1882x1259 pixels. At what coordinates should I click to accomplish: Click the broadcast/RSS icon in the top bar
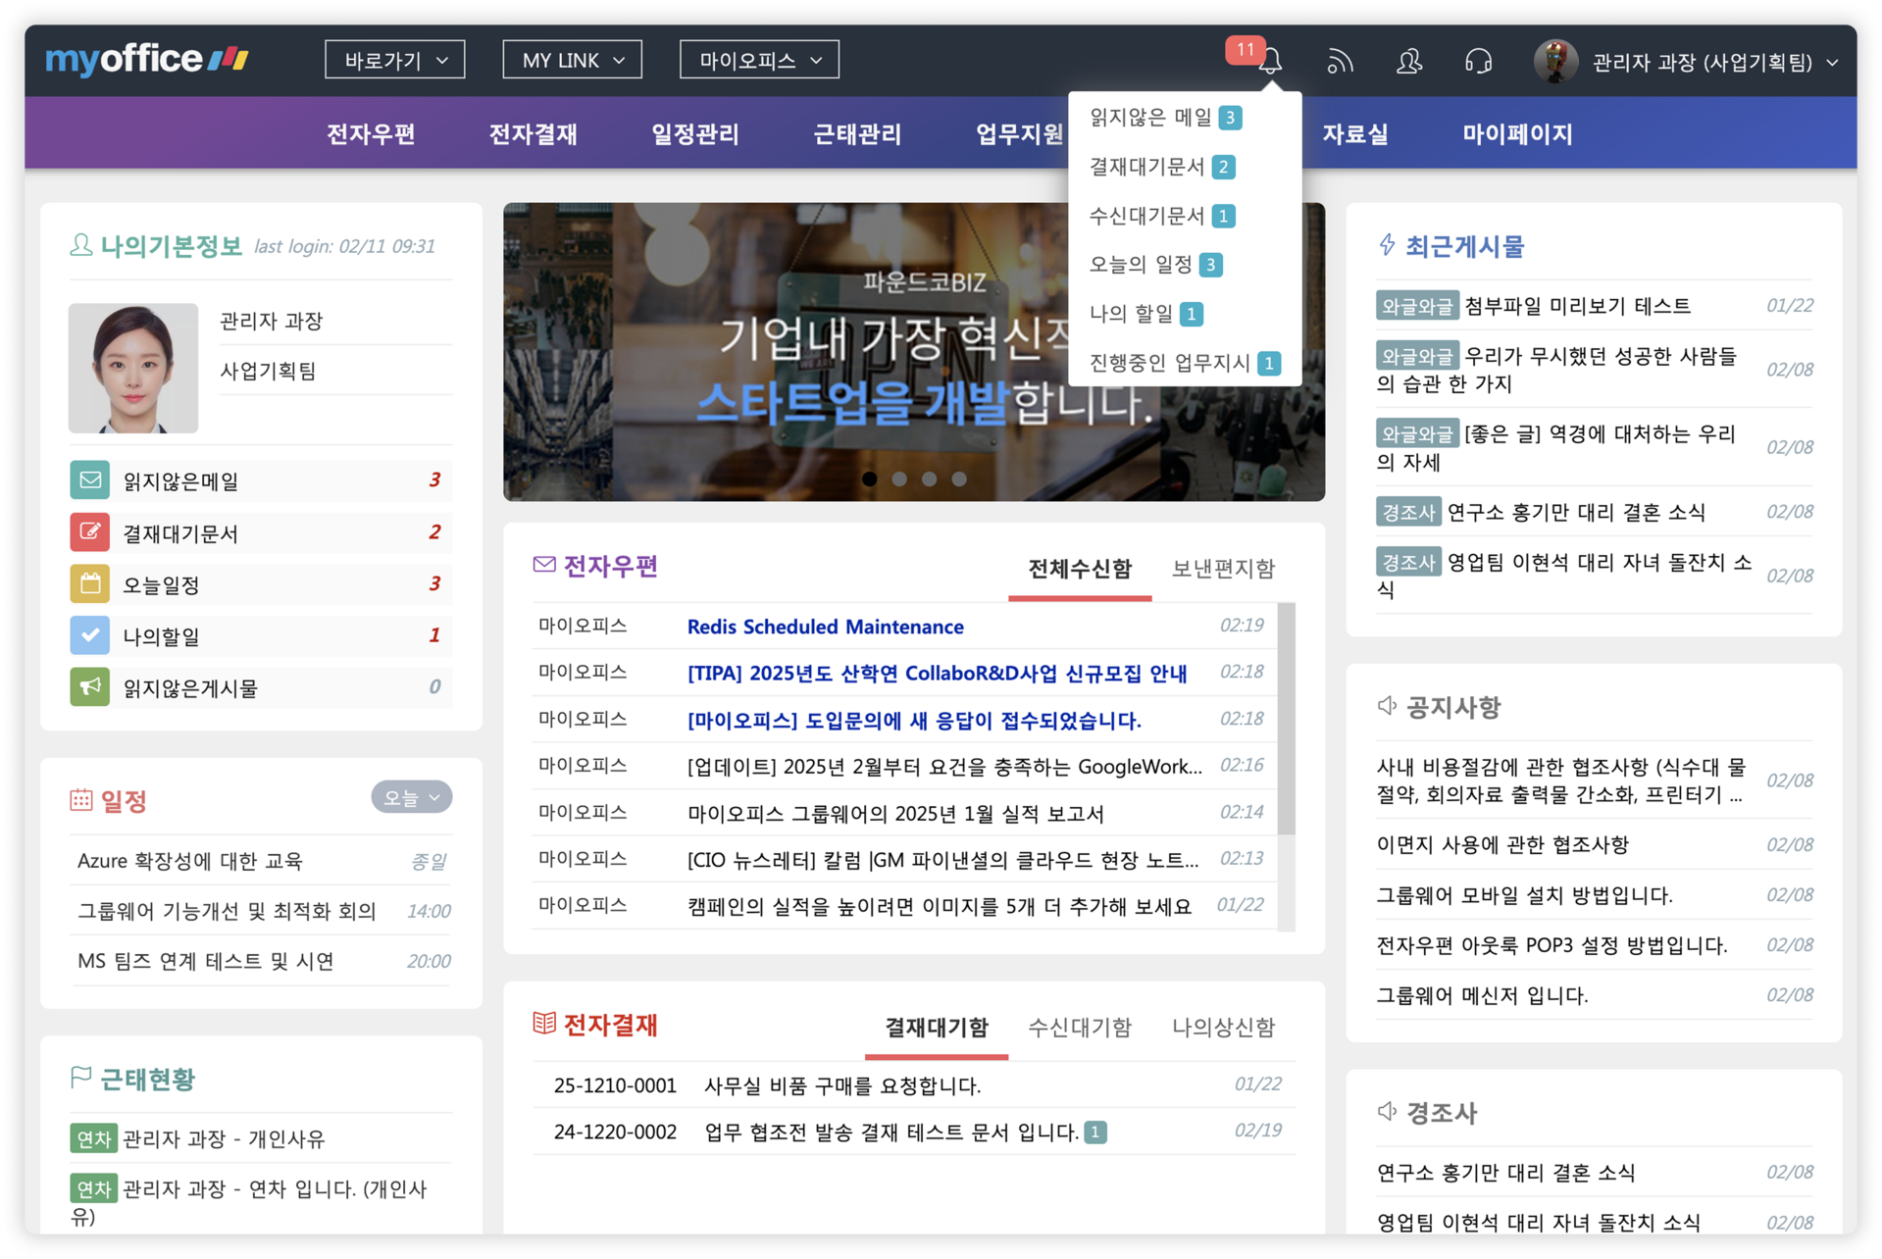[x=1340, y=61]
